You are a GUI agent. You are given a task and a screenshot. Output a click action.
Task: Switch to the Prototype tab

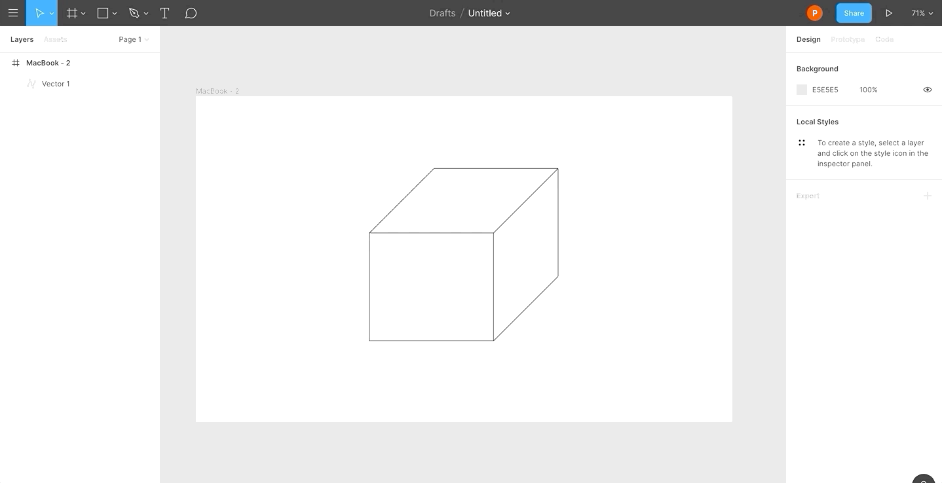tap(847, 39)
